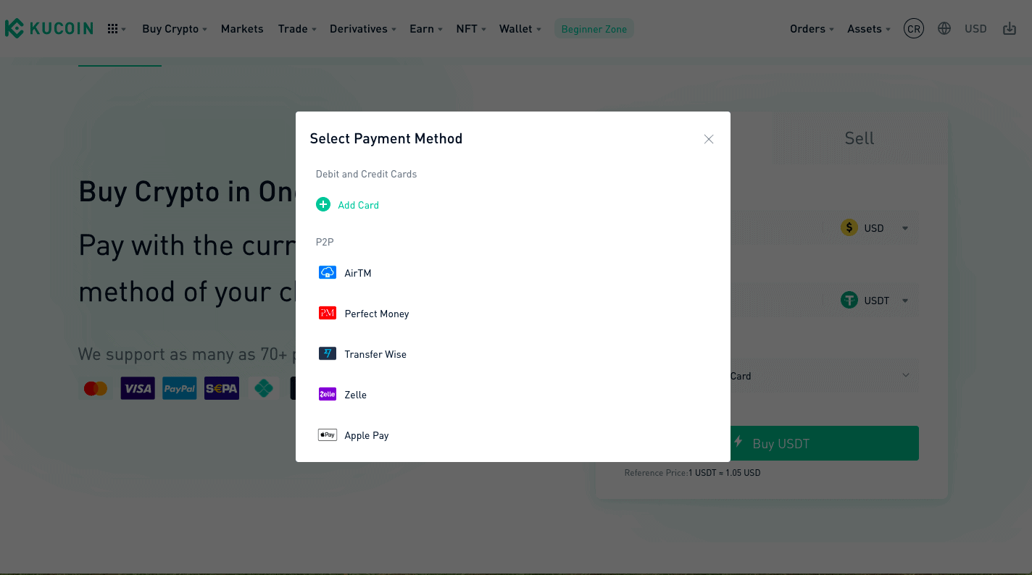Click the USDT Tether coin icon

tap(849, 301)
